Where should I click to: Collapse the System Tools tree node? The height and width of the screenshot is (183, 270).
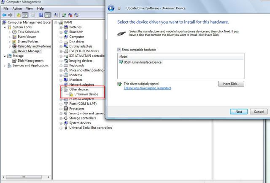coord(5,27)
